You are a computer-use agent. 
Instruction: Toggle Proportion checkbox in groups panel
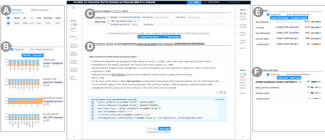[x=268, y=14]
